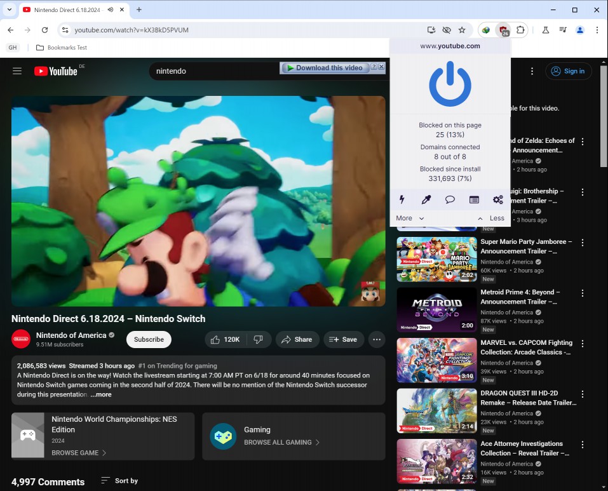Open options for Metroid Prime 4 video
Viewport: 608px width, 491px height.
click(x=583, y=293)
